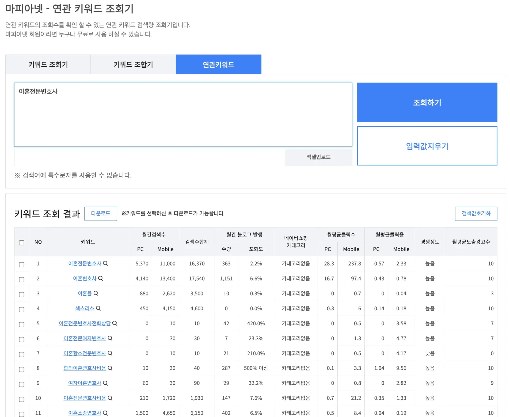Click the magnifier icon beside 이혼변호사
The image size is (510, 417).
point(101,279)
